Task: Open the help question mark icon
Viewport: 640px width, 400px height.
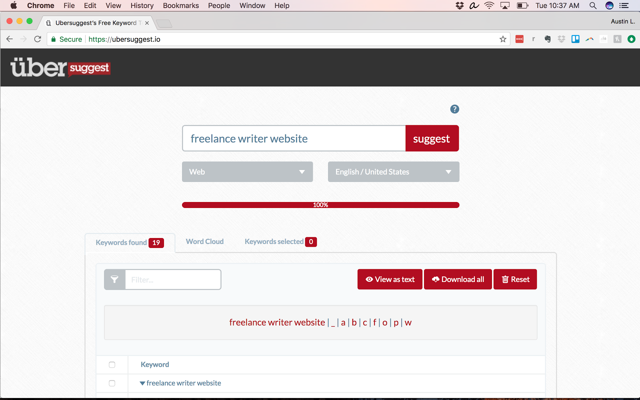Action: point(454,109)
